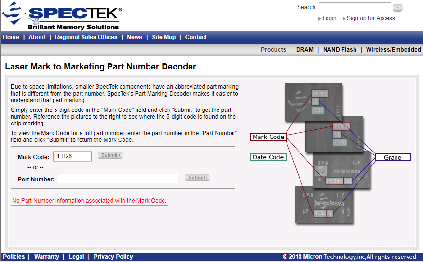Open Regional Sales Offices page
Screen dimensions: 423x262
86,37
